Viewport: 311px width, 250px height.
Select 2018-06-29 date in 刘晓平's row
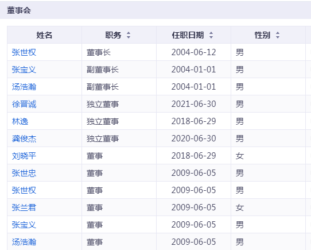coord(193,156)
